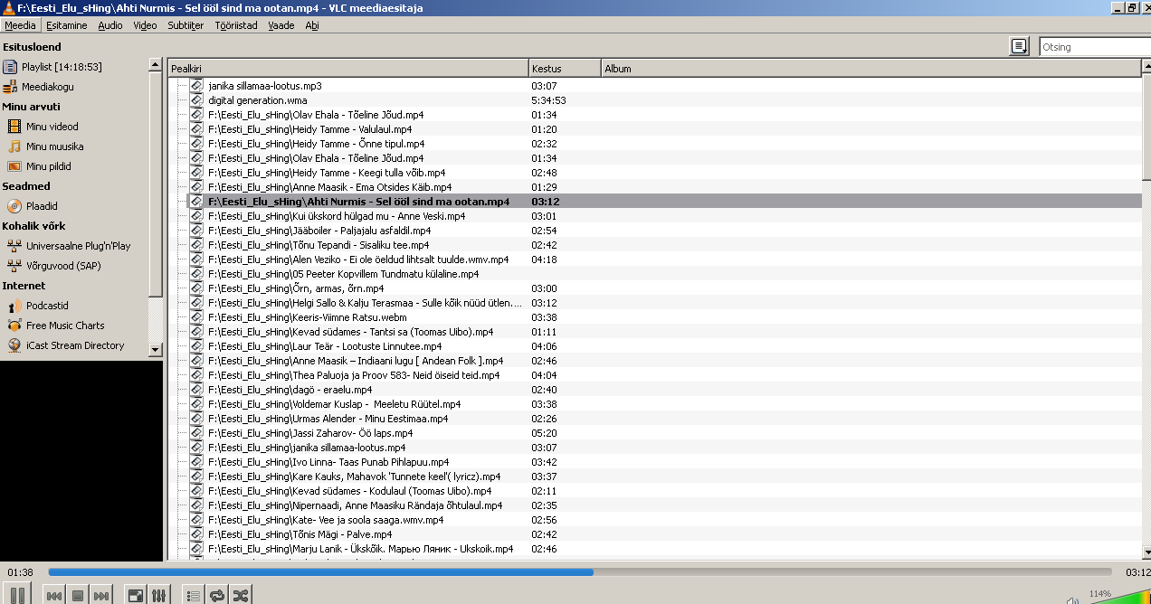The width and height of the screenshot is (1151, 604).
Task: Stop playback with the stop button
Action: (x=78, y=596)
